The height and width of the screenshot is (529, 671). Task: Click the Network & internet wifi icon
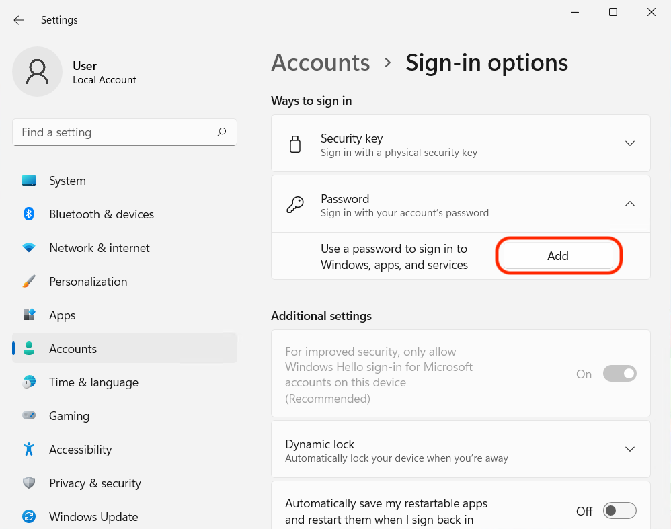click(29, 248)
